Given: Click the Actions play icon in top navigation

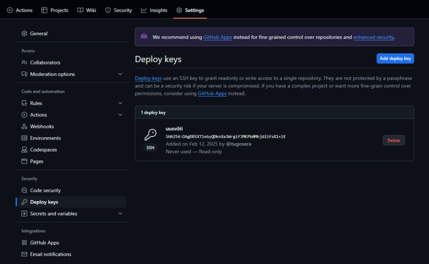Looking at the screenshot, I should 10,10.
